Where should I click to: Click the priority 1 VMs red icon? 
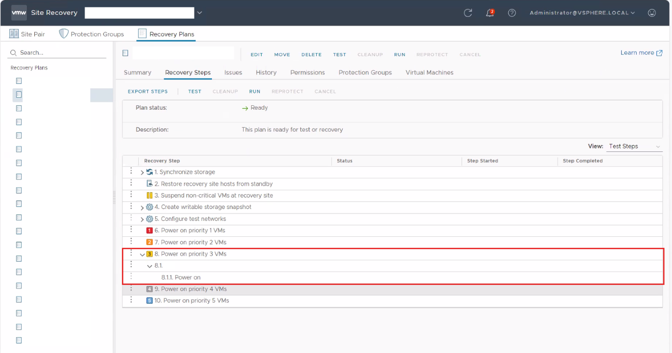pyautogui.click(x=149, y=230)
